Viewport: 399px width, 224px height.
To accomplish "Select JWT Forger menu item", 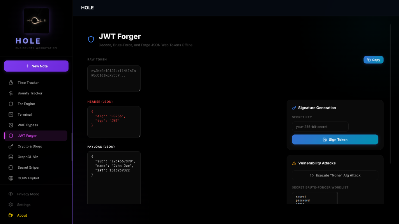I will point(35,136).
